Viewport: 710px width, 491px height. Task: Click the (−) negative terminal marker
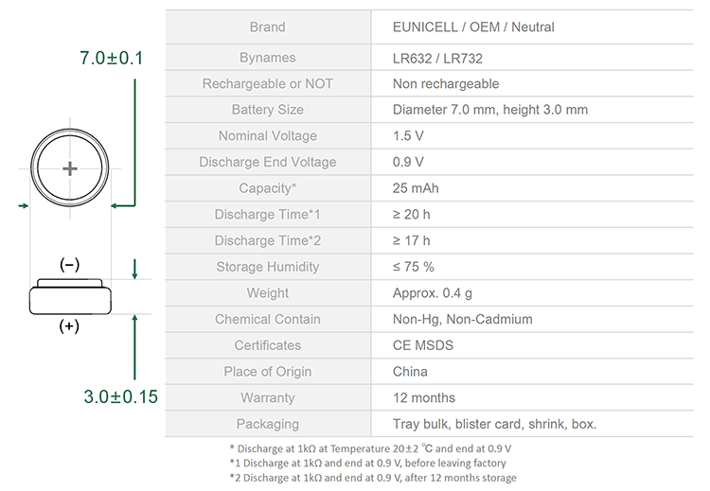69,264
